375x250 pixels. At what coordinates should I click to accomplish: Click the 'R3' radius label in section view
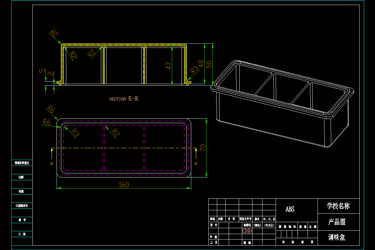click(194, 70)
